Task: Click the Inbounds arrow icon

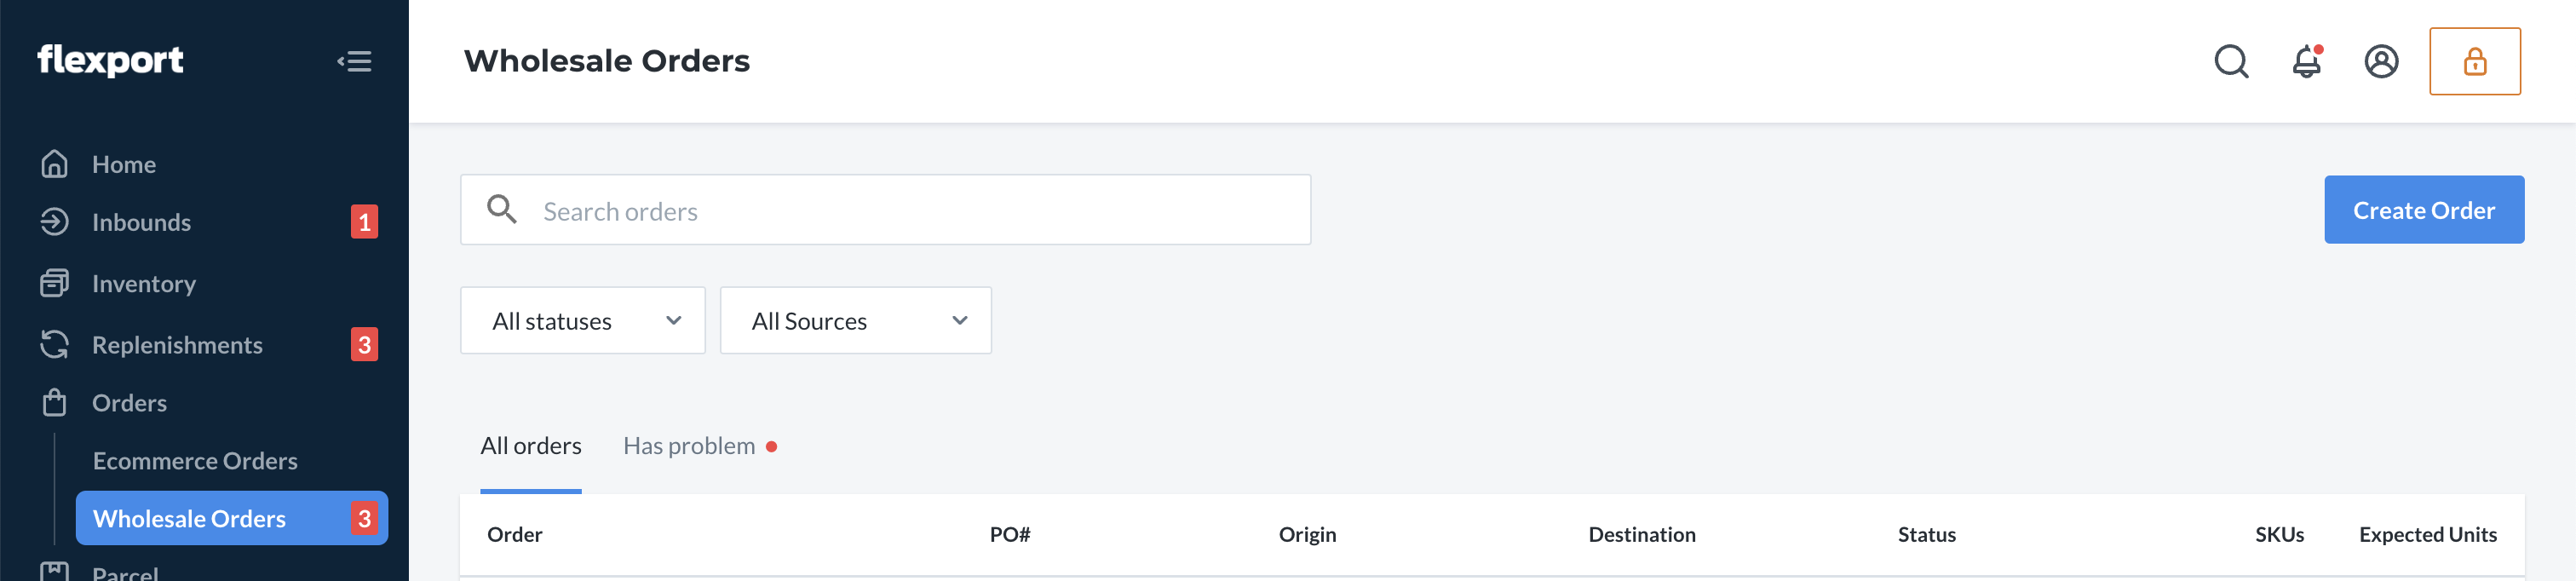Action: click(x=54, y=222)
